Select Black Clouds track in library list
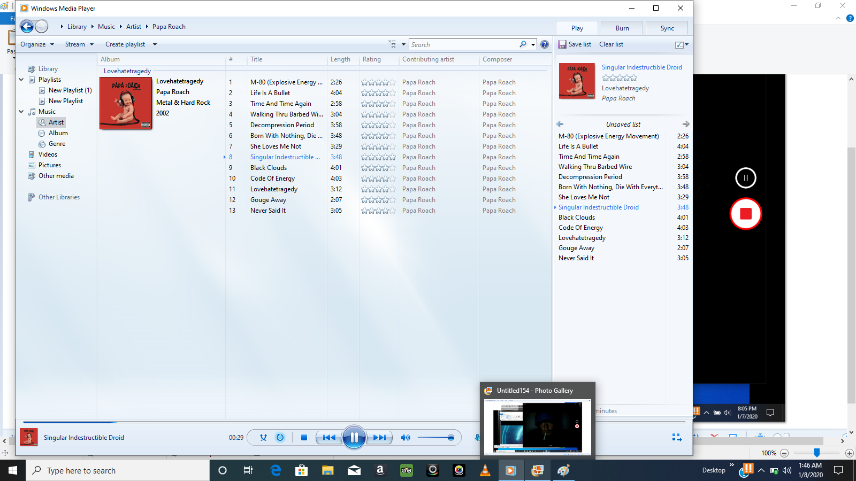Image resolution: width=856 pixels, height=481 pixels. (269, 168)
